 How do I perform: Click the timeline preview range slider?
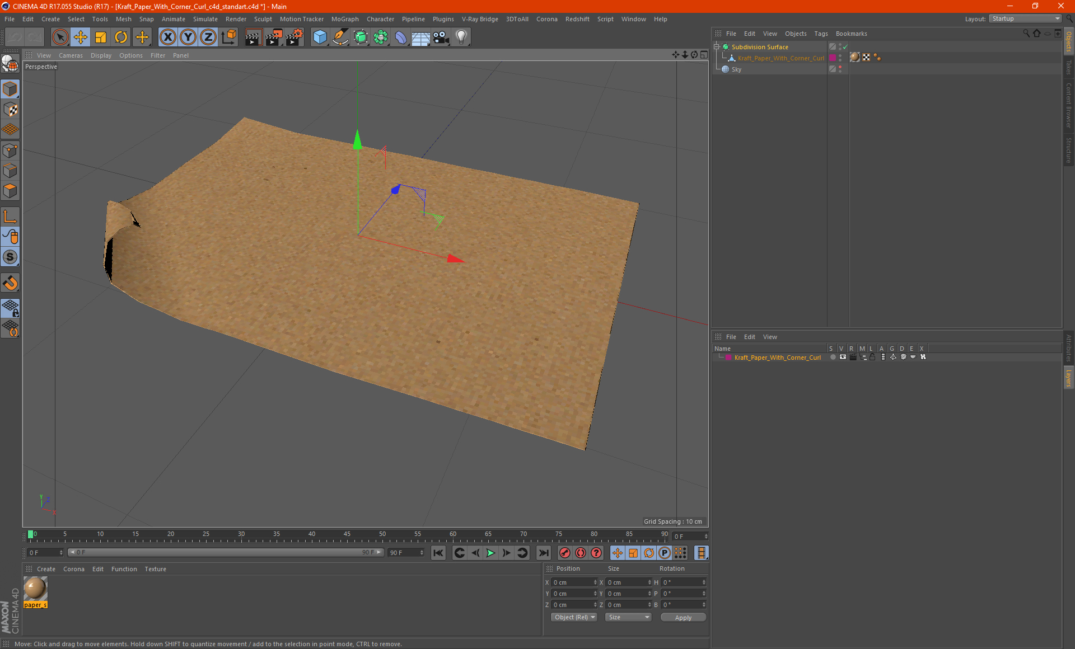[x=226, y=552]
